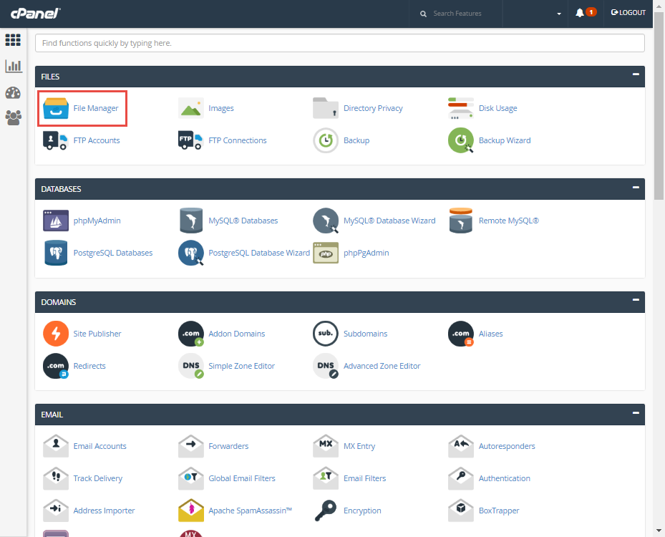The height and width of the screenshot is (537, 665).
Task: Open the Subdomains icon
Action: (x=326, y=334)
